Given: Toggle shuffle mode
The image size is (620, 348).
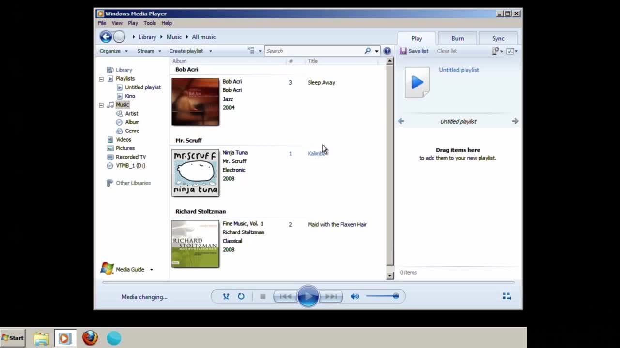Looking at the screenshot, I should click(226, 296).
